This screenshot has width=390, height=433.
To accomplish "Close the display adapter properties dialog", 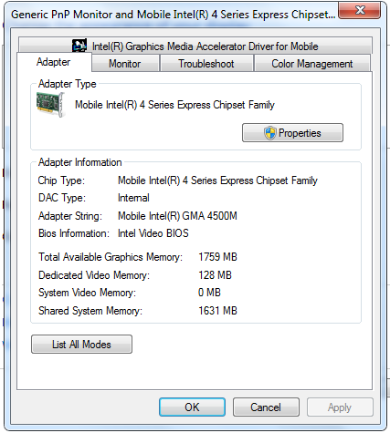I will coord(359,11).
